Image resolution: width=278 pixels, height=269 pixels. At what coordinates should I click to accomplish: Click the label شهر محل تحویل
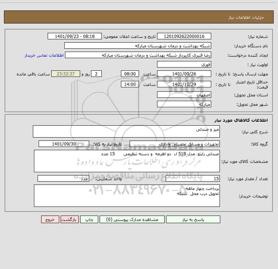coord(252,104)
